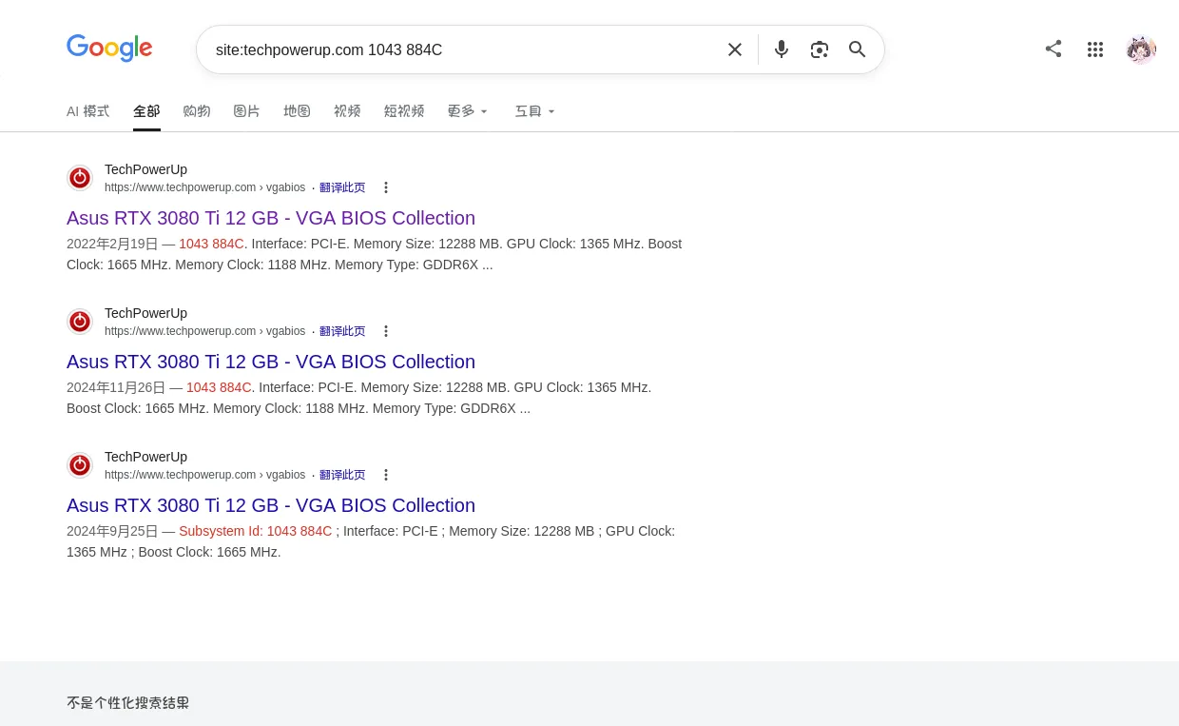Click TechPowerUp site name of 2022年2月19日 result
1179x726 pixels.
point(145,169)
